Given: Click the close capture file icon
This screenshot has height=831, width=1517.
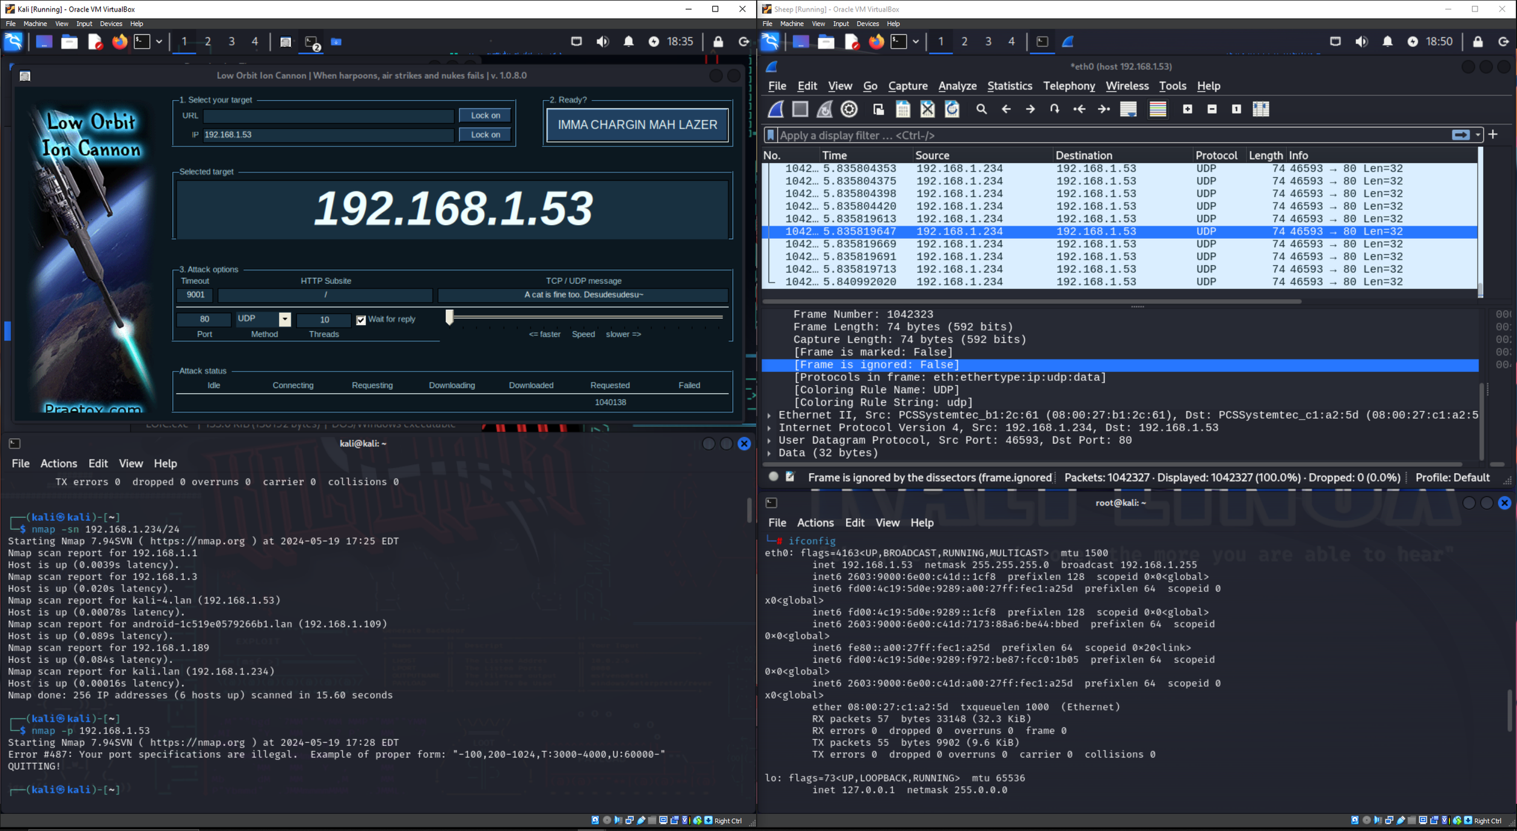Looking at the screenshot, I should pyautogui.click(x=927, y=109).
